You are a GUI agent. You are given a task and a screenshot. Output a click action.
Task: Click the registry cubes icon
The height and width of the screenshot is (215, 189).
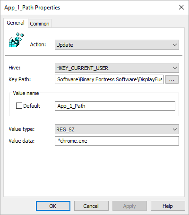point(17,40)
